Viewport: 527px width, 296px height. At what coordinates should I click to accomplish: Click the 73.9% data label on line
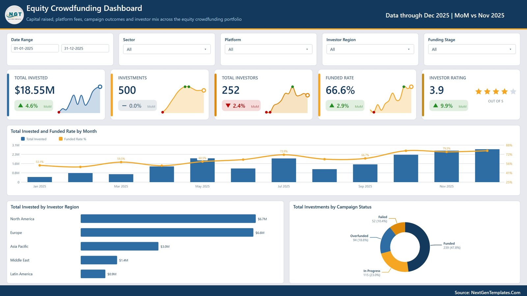(x=284, y=151)
